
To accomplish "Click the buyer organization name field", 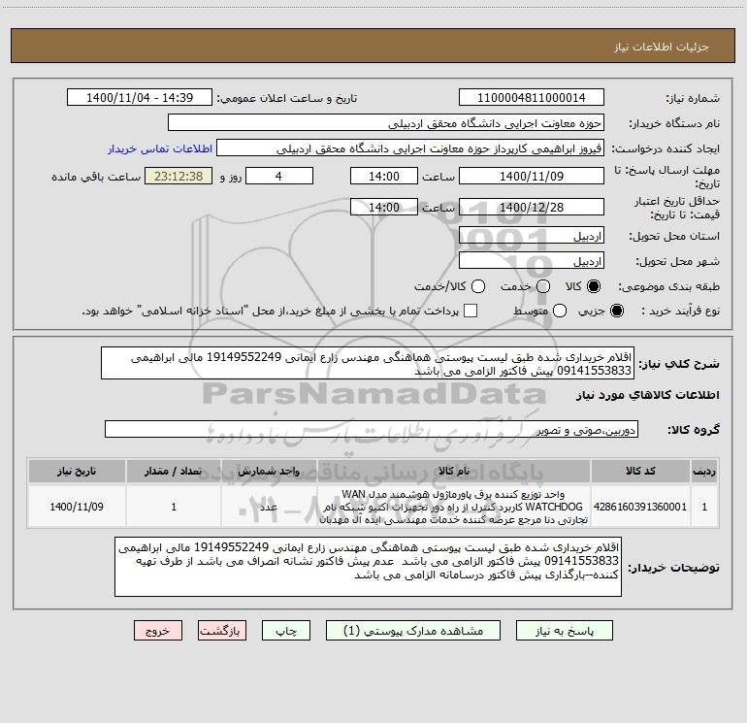I will click(386, 122).
